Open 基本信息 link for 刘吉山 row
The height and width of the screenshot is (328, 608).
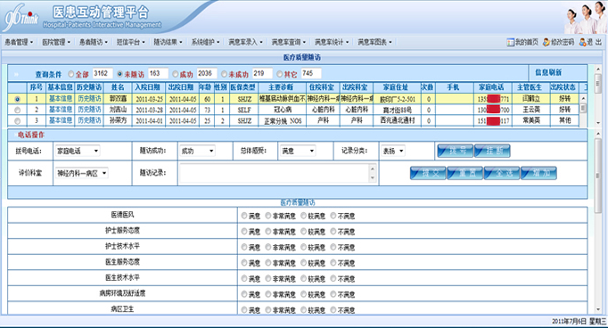(x=61, y=110)
